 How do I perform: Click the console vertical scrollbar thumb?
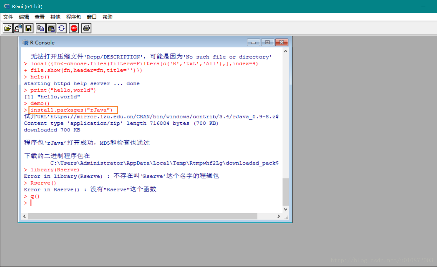tap(285, 192)
